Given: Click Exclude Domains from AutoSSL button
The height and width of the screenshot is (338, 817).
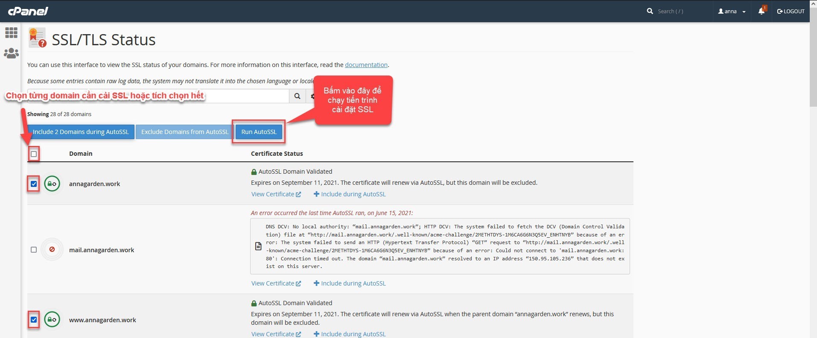Looking at the screenshot, I should click(x=184, y=132).
